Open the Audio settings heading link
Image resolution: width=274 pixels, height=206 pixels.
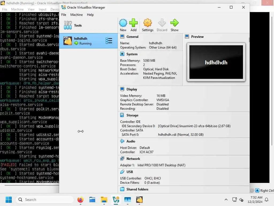click(131, 141)
